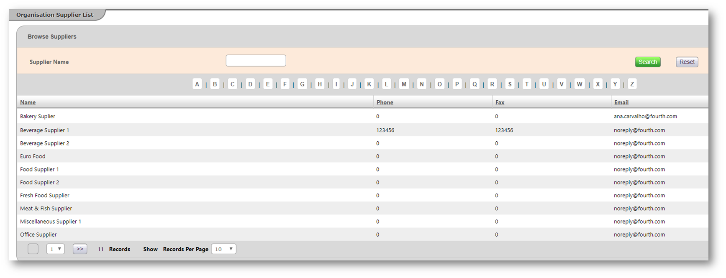Filter suppliers by letter U

tap(544, 84)
